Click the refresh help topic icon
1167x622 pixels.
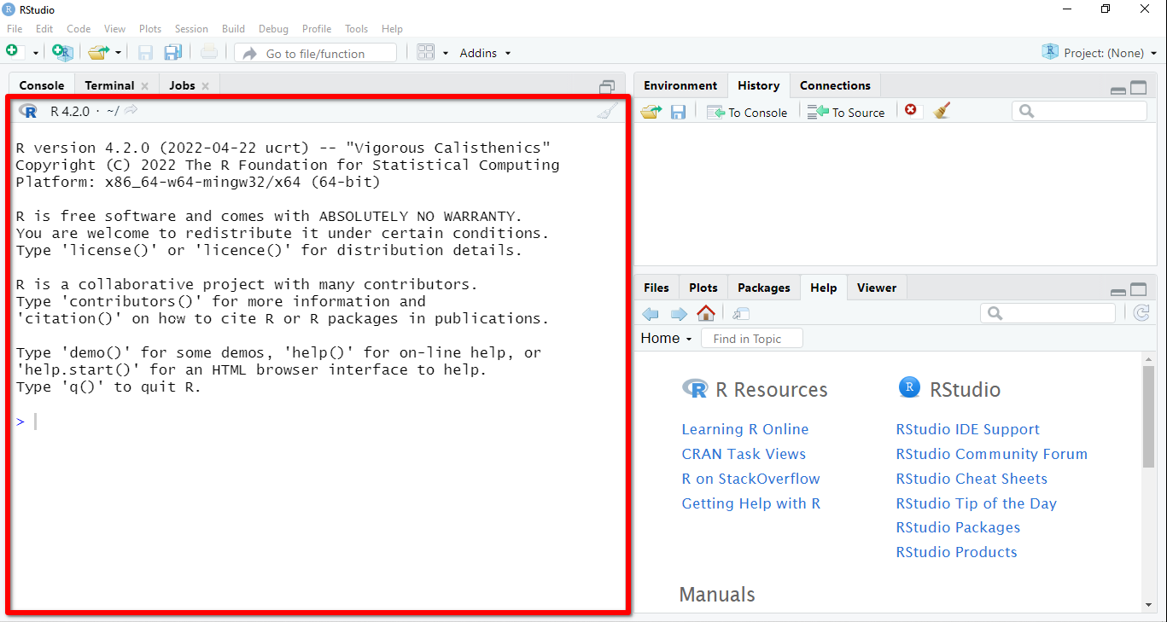(x=1141, y=313)
